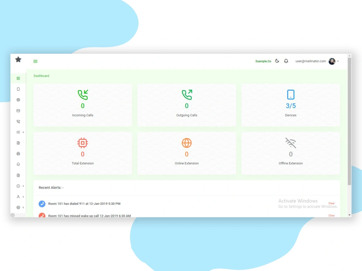
Task: Click the star logo at top left
Action: (18, 60)
